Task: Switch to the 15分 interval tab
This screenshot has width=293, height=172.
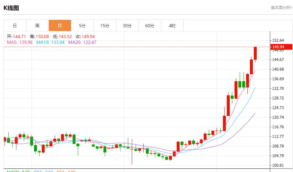Action: pyautogui.click(x=105, y=26)
